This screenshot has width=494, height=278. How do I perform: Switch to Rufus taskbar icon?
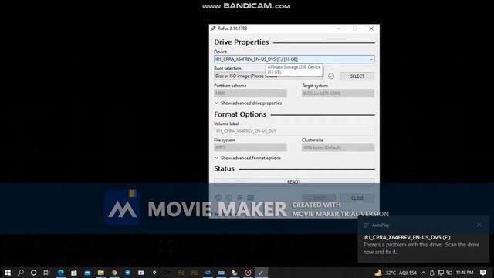[261, 273]
